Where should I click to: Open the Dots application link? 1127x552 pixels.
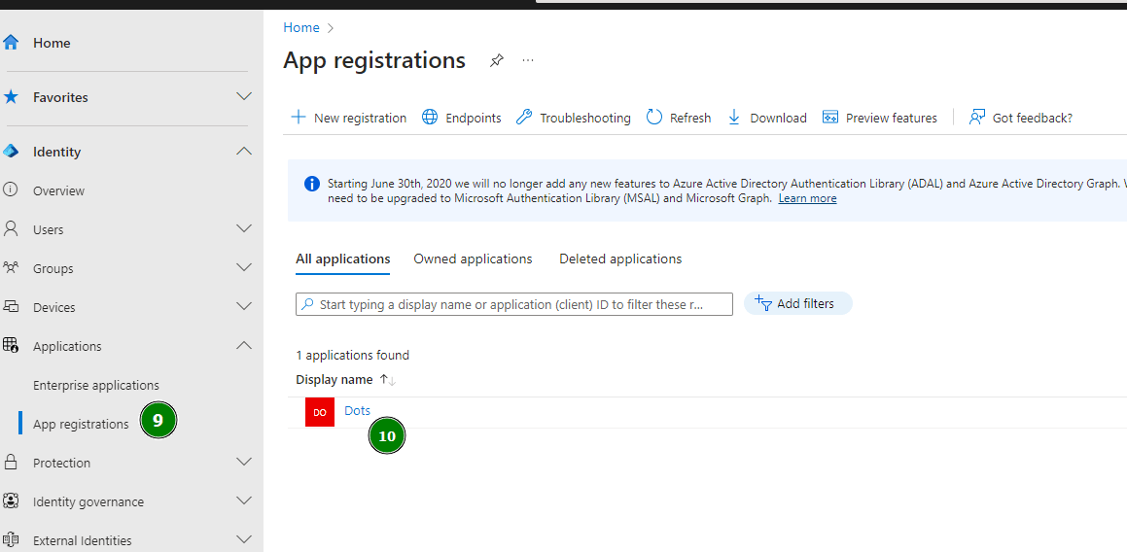click(358, 410)
